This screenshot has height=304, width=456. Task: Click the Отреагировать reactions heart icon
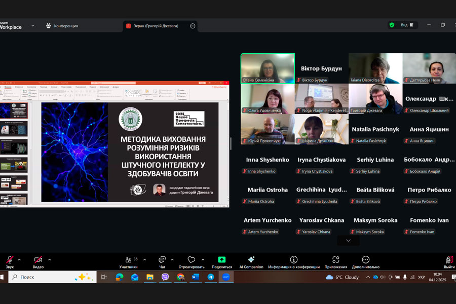[x=191, y=260]
